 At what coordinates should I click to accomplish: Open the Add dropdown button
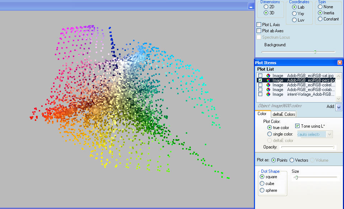339,107
